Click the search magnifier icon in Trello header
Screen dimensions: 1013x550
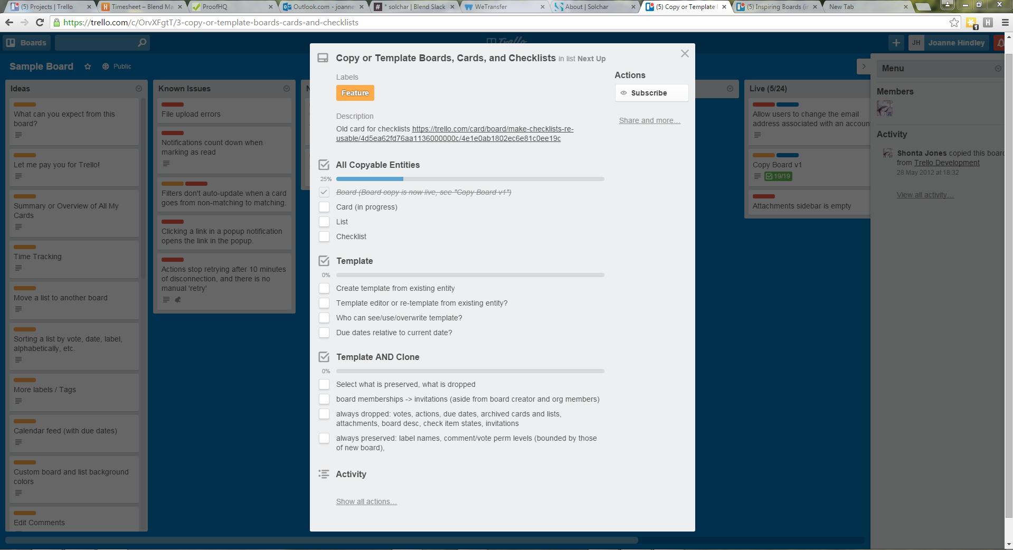(142, 43)
